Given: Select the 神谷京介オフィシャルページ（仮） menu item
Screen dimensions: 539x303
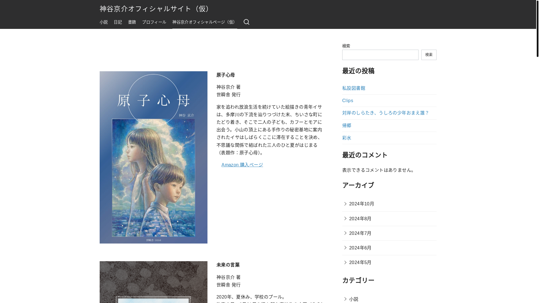Looking at the screenshot, I should (x=205, y=22).
